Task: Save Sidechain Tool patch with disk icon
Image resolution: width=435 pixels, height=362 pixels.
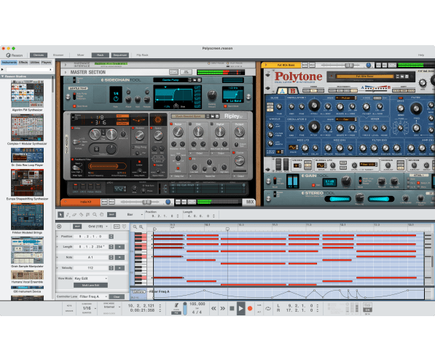Action: (x=199, y=80)
